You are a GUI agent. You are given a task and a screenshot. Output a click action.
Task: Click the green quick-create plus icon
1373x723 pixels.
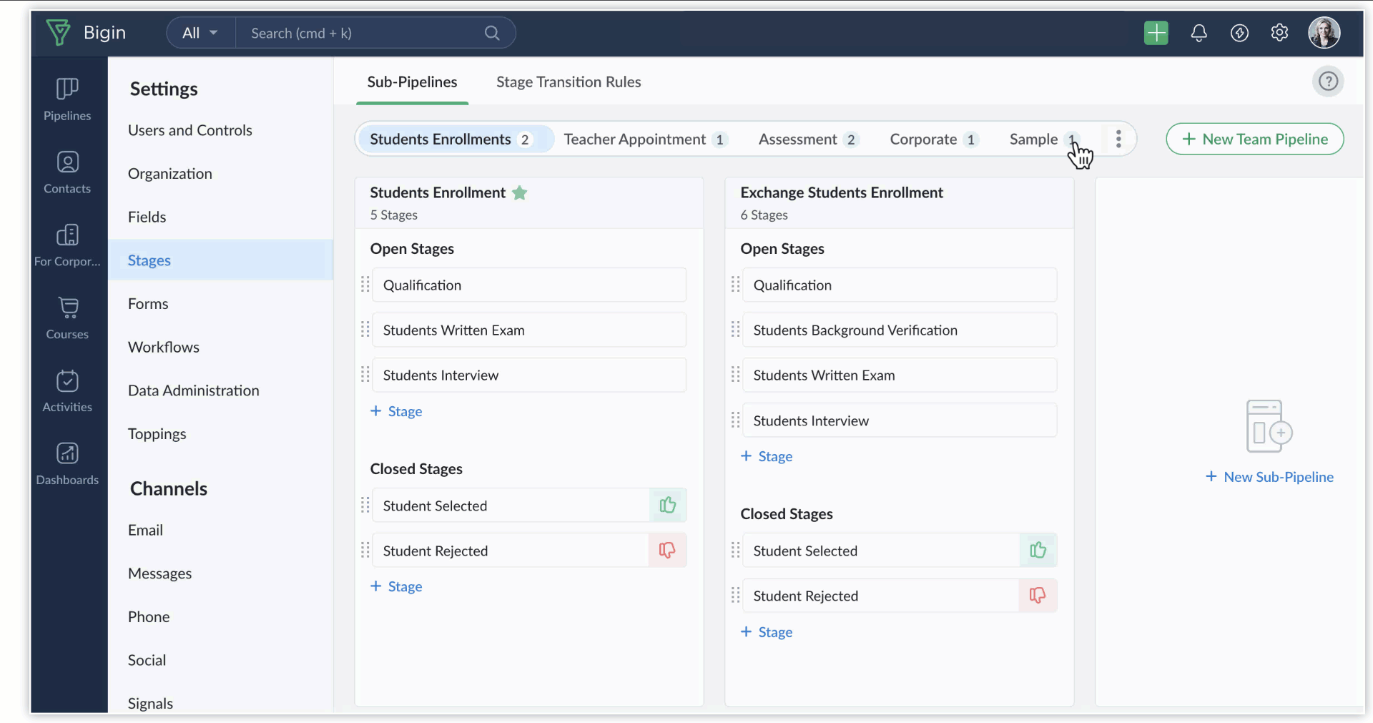pyautogui.click(x=1156, y=33)
